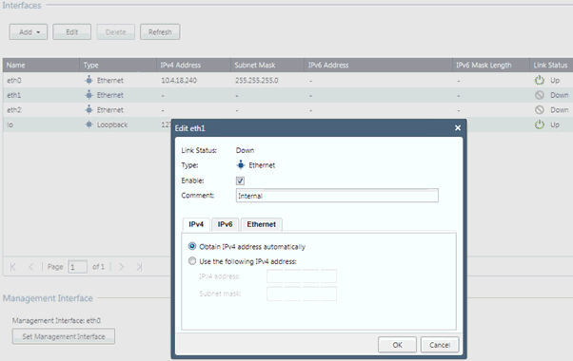Click the Name column header
This screenshot has height=361, width=573.
coord(41,65)
